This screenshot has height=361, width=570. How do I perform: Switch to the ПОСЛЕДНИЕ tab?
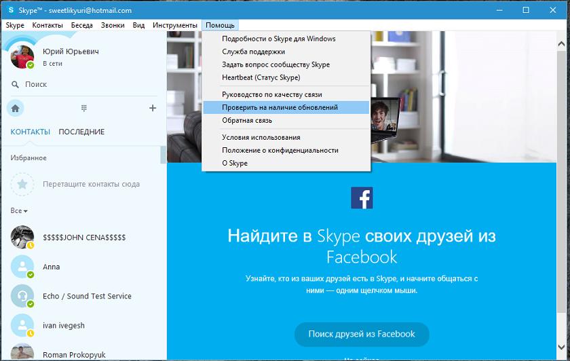pyautogui.click(x=81, y=132)
